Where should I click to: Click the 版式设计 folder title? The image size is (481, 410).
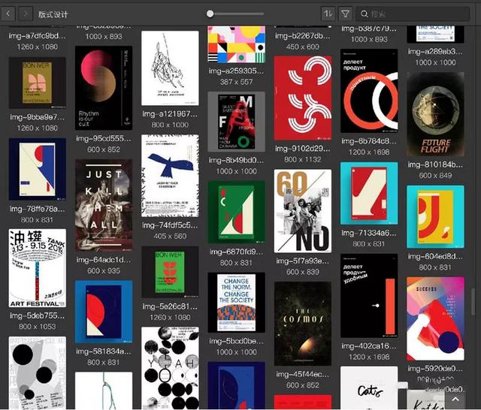[53, 14]
